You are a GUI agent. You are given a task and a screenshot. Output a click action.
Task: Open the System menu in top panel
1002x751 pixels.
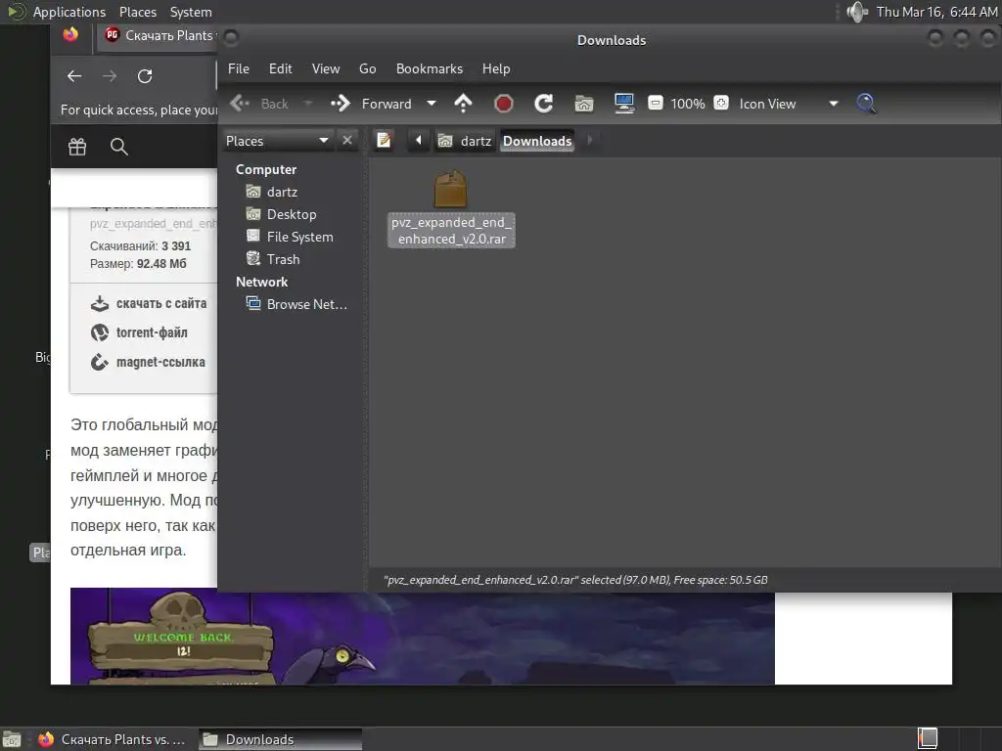[191, 12]
